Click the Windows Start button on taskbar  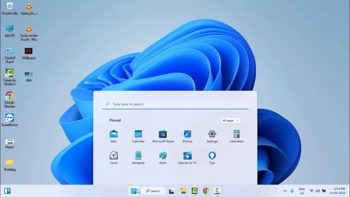click(133, 191)
